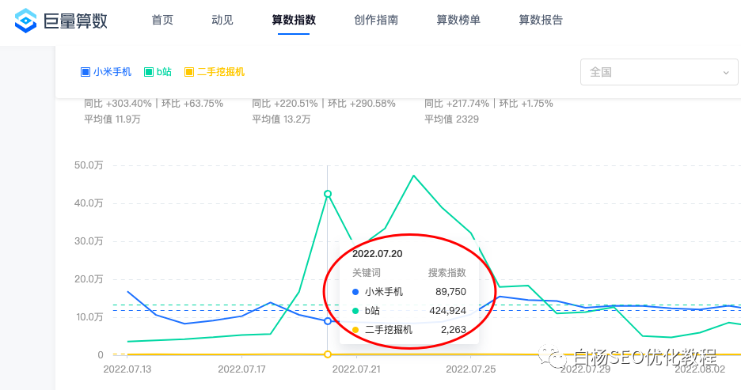
Task: Go to 创作指南 page
Action: point(376,21)
